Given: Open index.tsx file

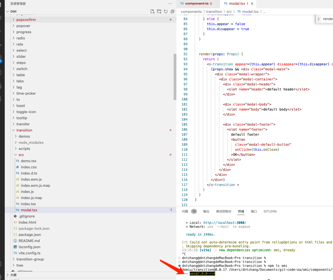Looking at the screenshot, I should pos(28,204).
